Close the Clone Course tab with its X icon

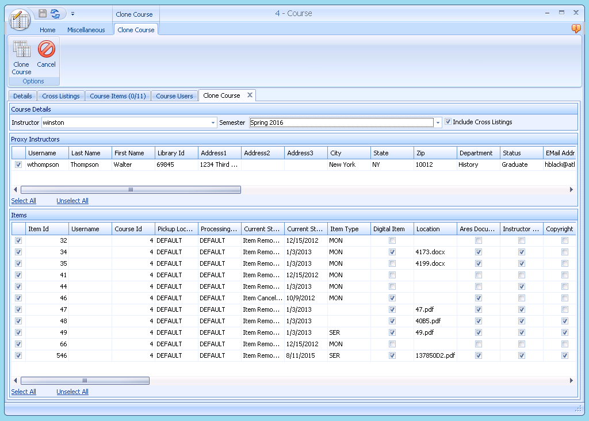click(249, 95)
